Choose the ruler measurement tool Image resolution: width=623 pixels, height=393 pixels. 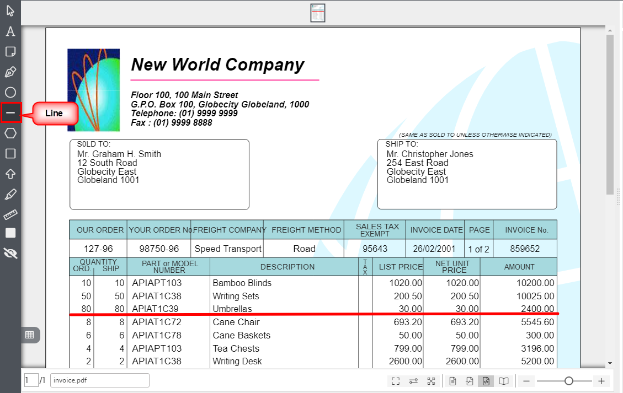pos(10,215)
